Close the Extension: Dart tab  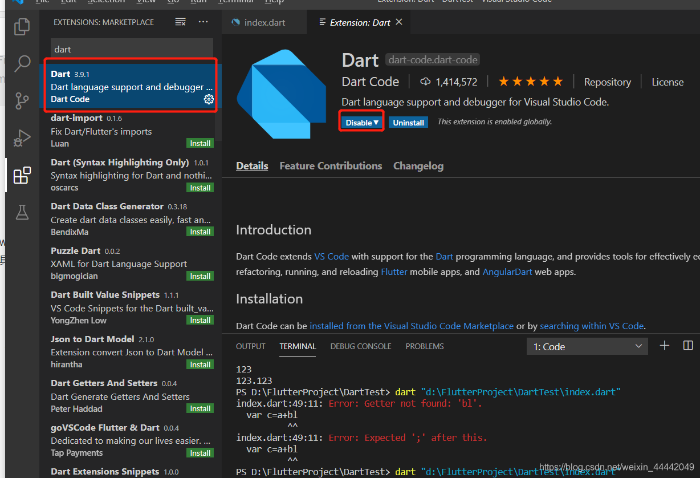399,22
